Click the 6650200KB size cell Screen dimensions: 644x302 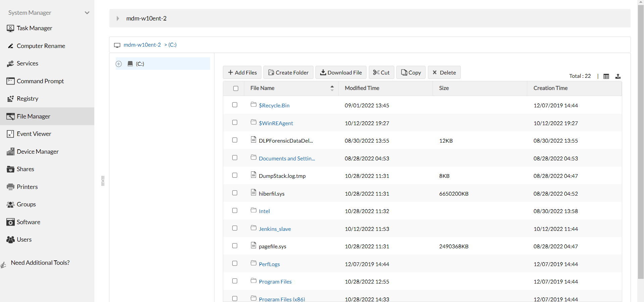[x=454, y=194]
